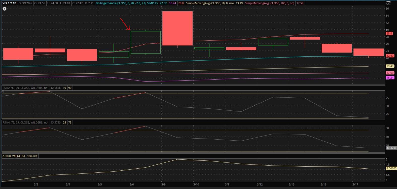Click the 16.24 lower band price bubble
Image resolution: width=397 pixels, height=189 pixels.
click(390, 78)
